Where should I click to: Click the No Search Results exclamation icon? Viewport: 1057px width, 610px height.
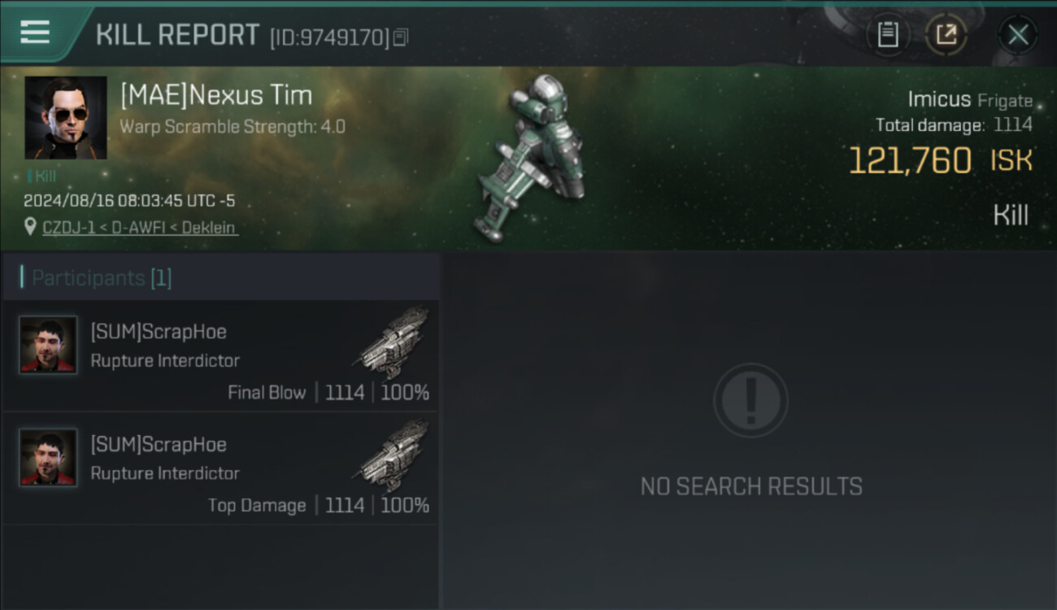(750, 400)
